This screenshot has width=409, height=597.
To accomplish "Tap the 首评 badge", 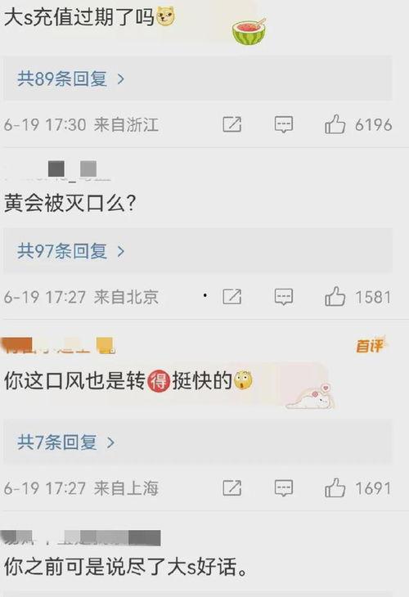I will (370, 345).
